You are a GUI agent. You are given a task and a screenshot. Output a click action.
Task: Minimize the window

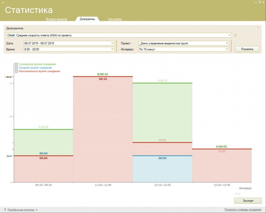256,2
